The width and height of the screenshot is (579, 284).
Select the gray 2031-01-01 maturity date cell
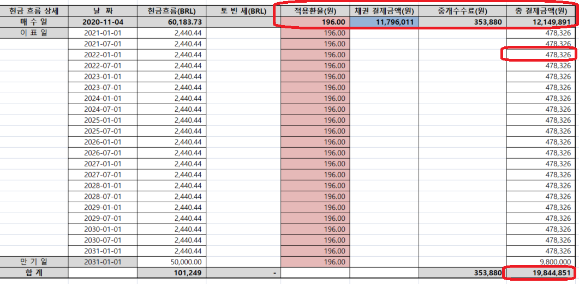(x=103, y=262)
